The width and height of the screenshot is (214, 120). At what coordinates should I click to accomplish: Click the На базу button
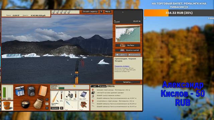[128, 45]
